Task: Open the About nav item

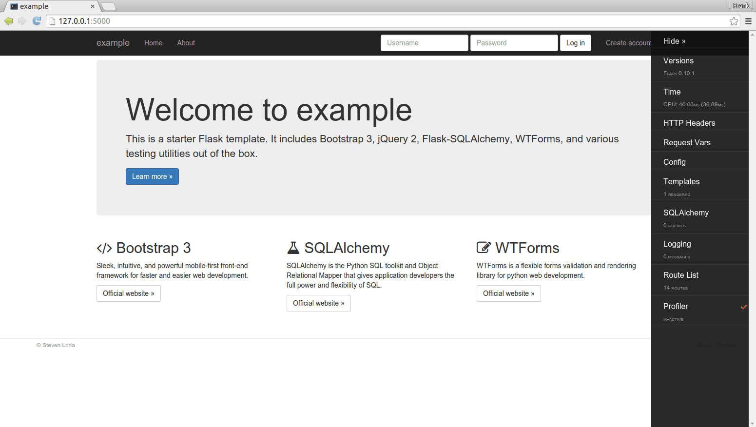Action: coord(186,43)
